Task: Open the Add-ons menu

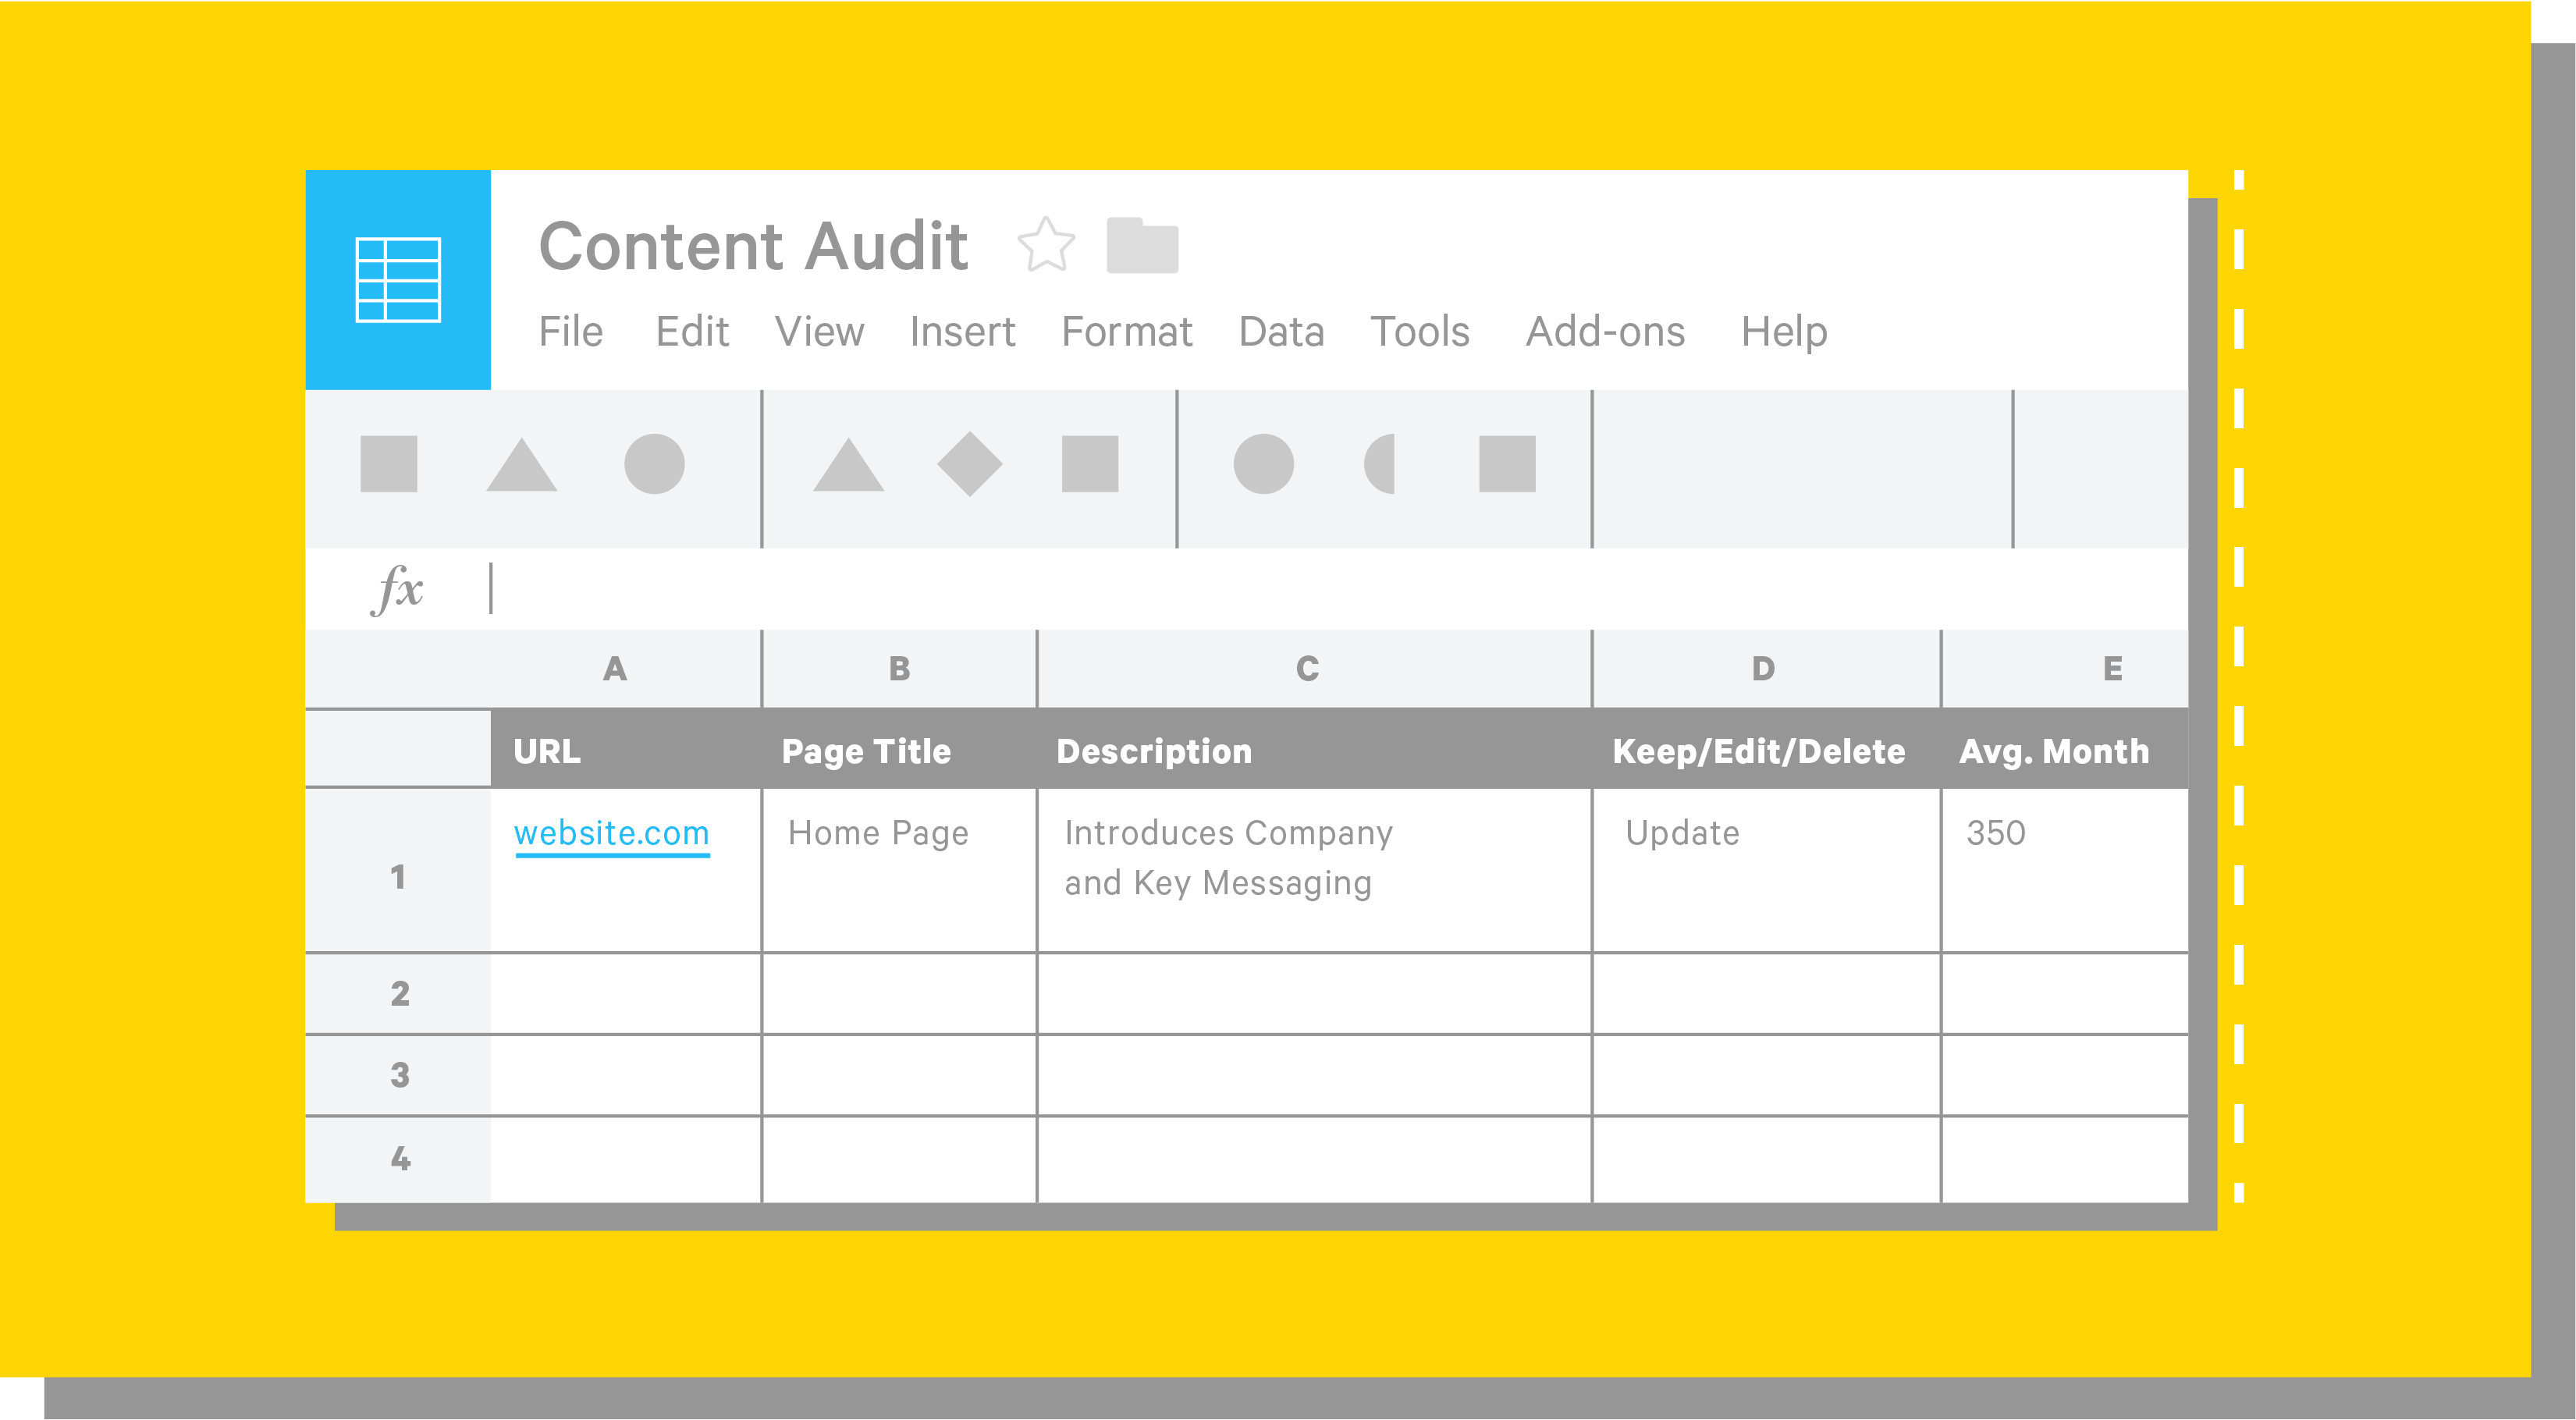Action: tap(1605, 332)
